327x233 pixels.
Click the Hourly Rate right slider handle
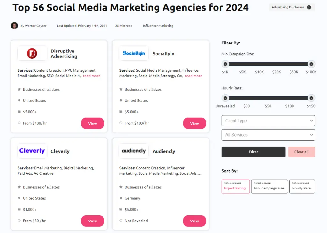coord(311,98)
